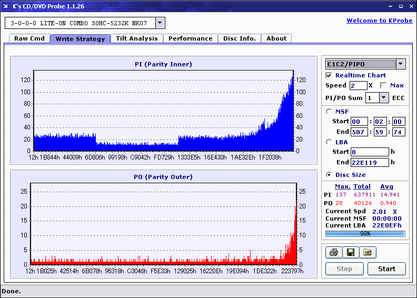Image resolution: width=417 pixels, height=298 pixels.
Task: Expand the PI/PO Sum dropdown
Action: (383, 98)
